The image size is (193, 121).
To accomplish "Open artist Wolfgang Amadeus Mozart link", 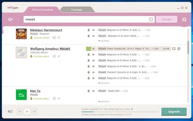I will (50, 49).
